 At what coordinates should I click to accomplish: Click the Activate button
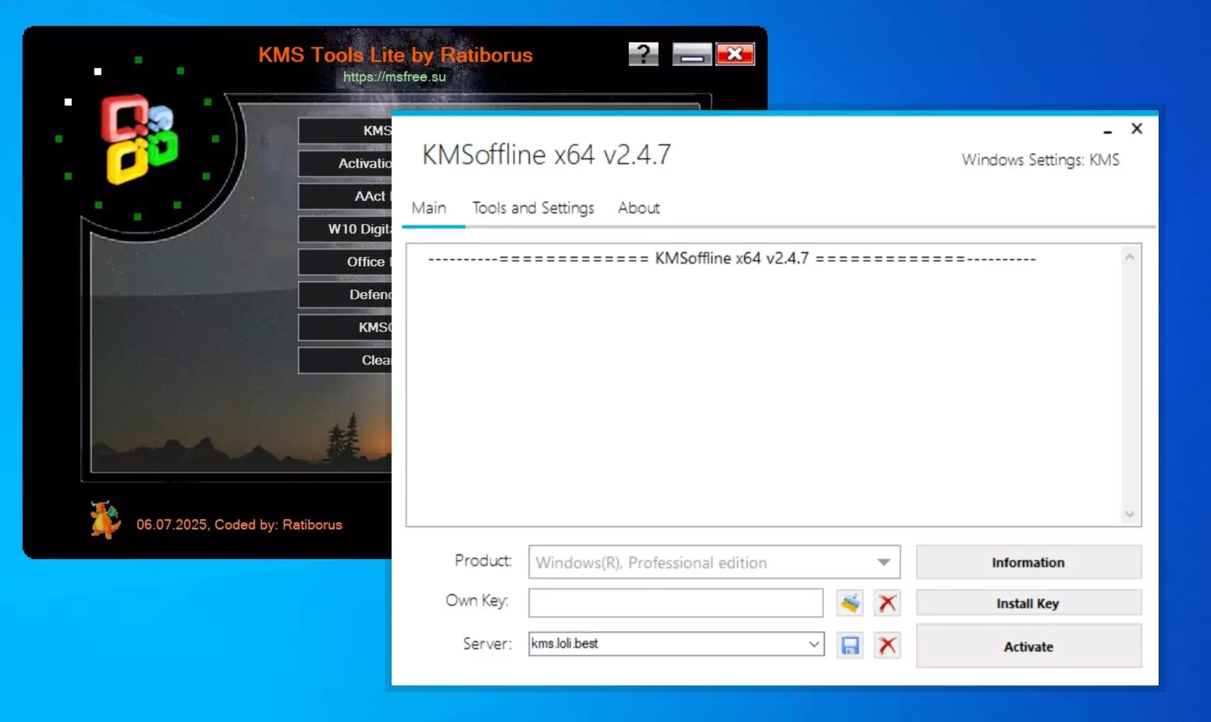click(1028, 646)
